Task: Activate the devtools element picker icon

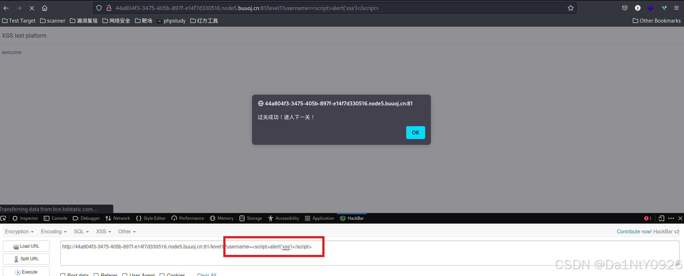Action: tap(3, 218)
